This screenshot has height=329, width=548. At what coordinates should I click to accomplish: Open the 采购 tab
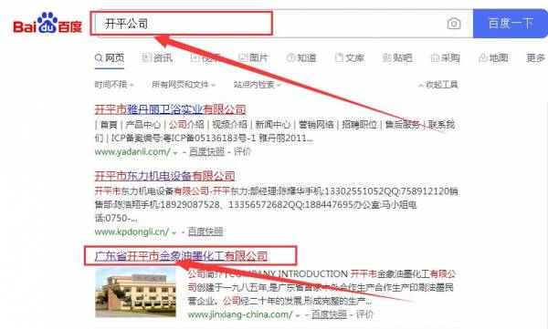(x=446, y=57)
